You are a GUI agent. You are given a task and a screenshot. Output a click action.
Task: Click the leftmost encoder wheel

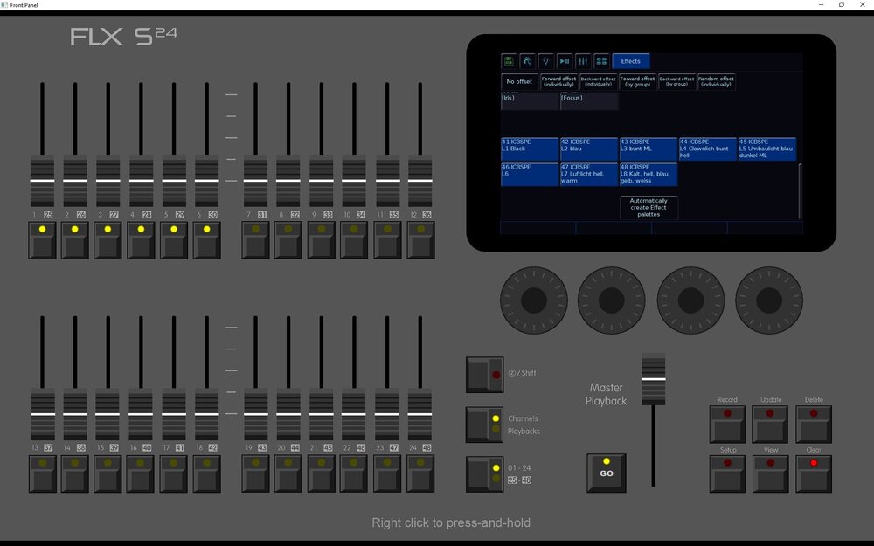(x=534, y=301)
